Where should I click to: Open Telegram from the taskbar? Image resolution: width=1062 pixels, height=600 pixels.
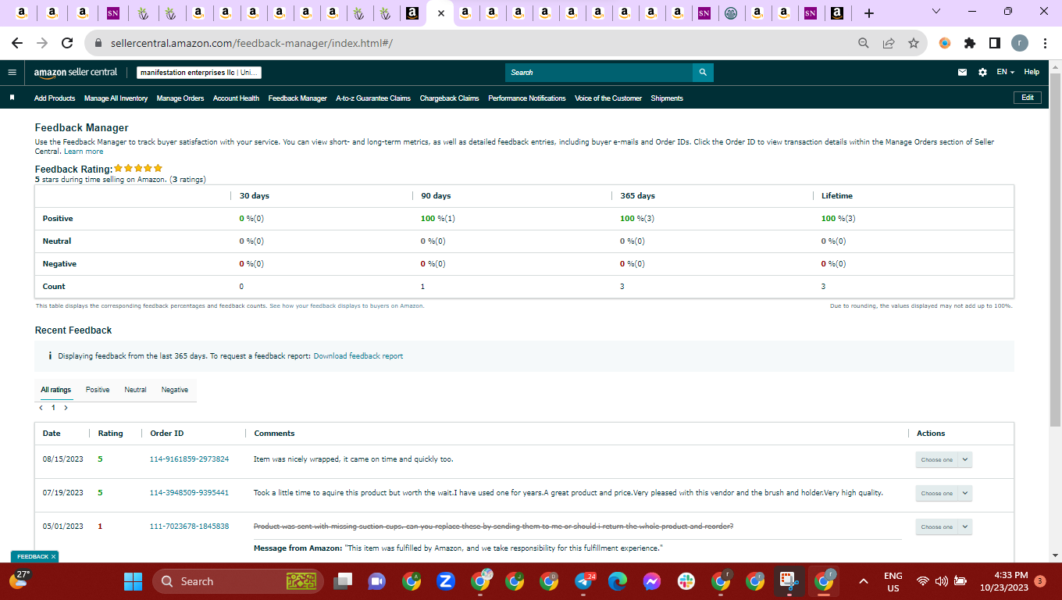click(x=584, y=581)
